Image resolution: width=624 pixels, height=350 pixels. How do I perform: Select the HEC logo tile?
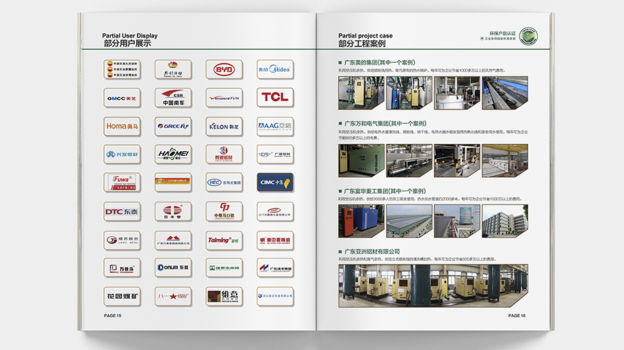(224, 183)
